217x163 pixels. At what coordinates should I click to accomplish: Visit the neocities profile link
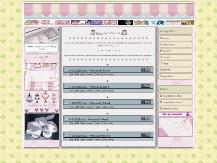pyautogui.click(x=175, y=96)
